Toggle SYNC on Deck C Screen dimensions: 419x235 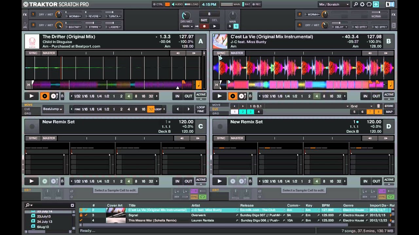point(33,138)
